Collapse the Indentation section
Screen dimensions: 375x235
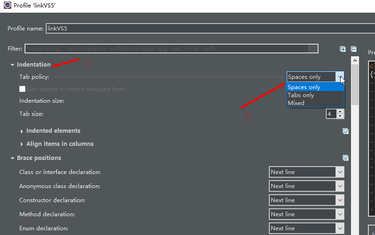tap(13, 65)
